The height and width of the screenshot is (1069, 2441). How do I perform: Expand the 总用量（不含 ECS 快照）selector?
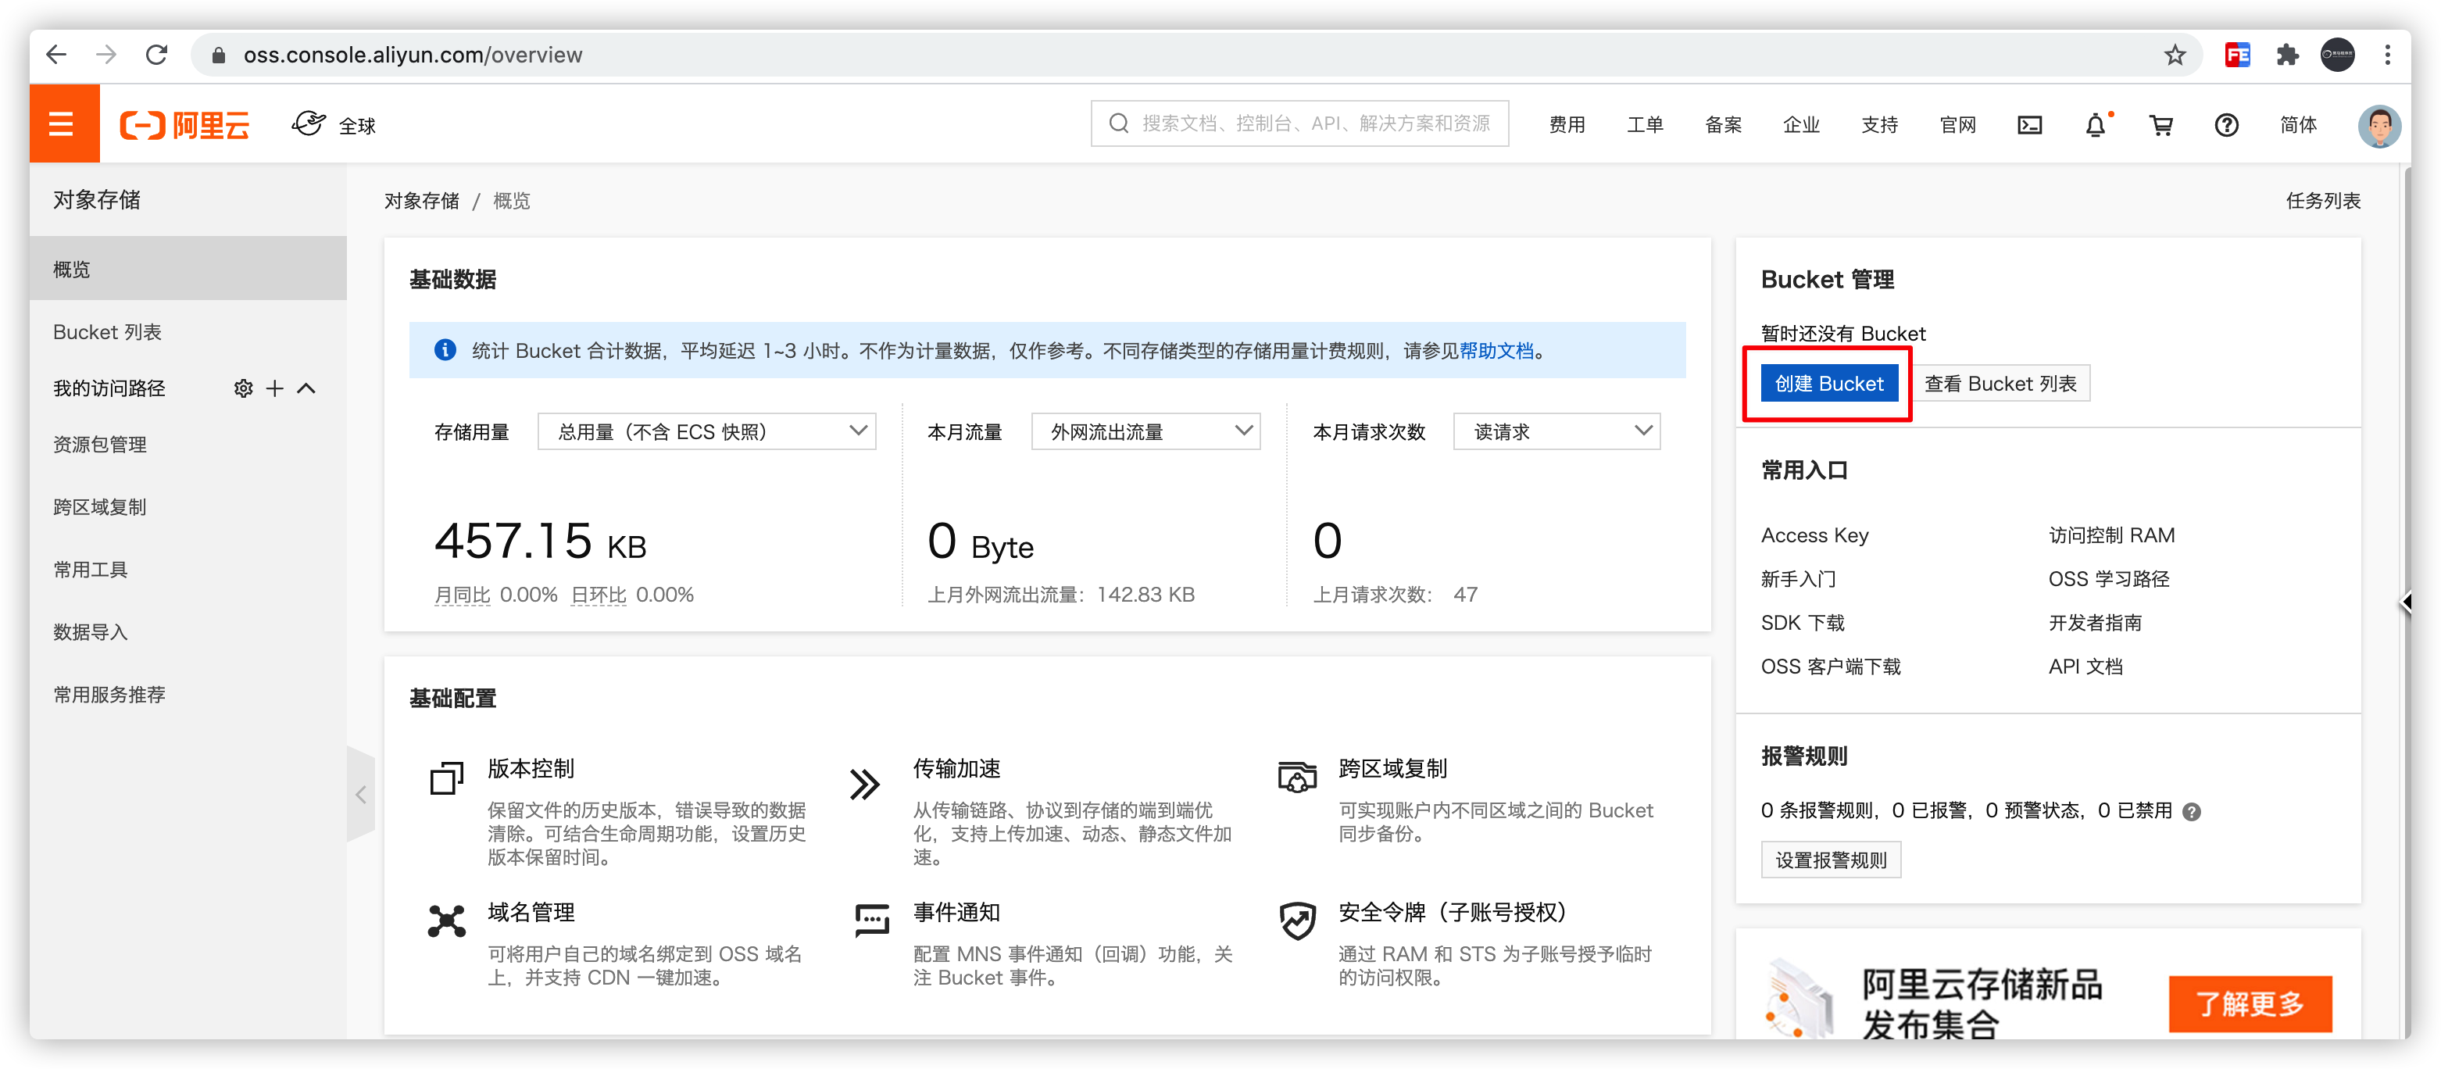tap(707, 431)
